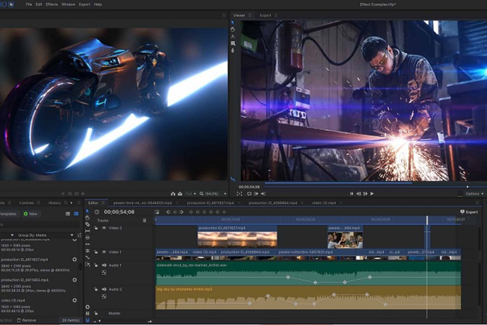Screen dimensions: 487x325
Task: Lock the Video 2 track
Action: 96,228
